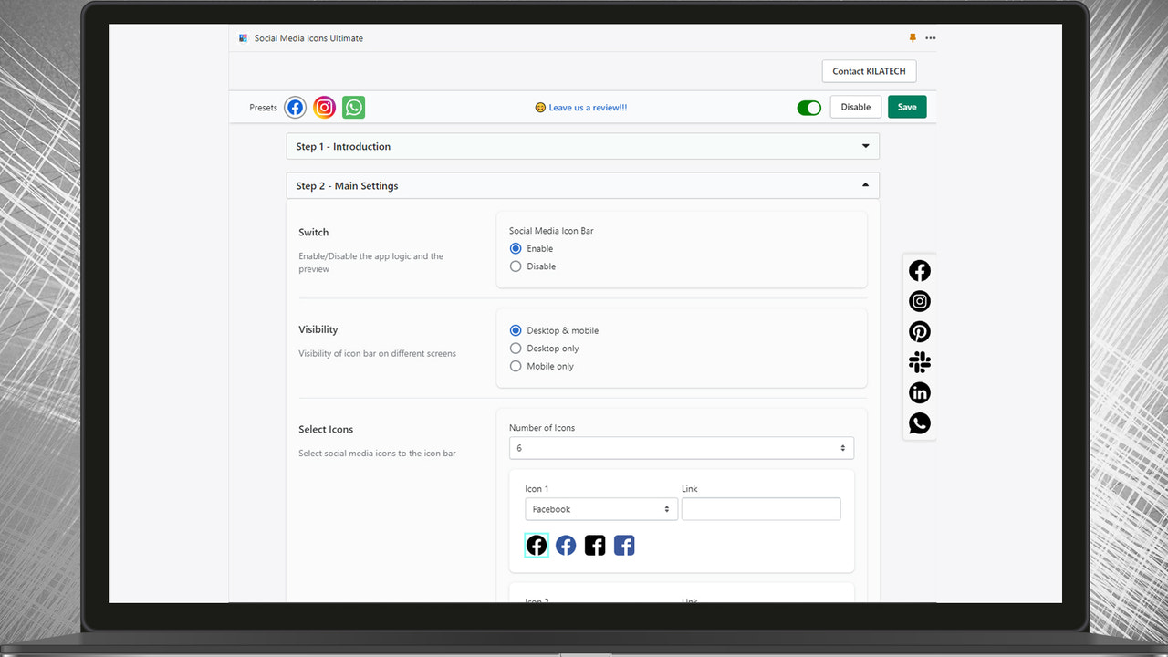The height and width of the screenshot is (657, 1168).
Task: Open the Leave us a review link
Action: (x=587, y=107)
